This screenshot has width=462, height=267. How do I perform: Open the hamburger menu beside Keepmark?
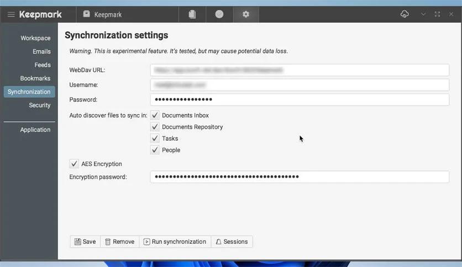(11, 14)
